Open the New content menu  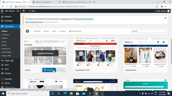[32, 11]
